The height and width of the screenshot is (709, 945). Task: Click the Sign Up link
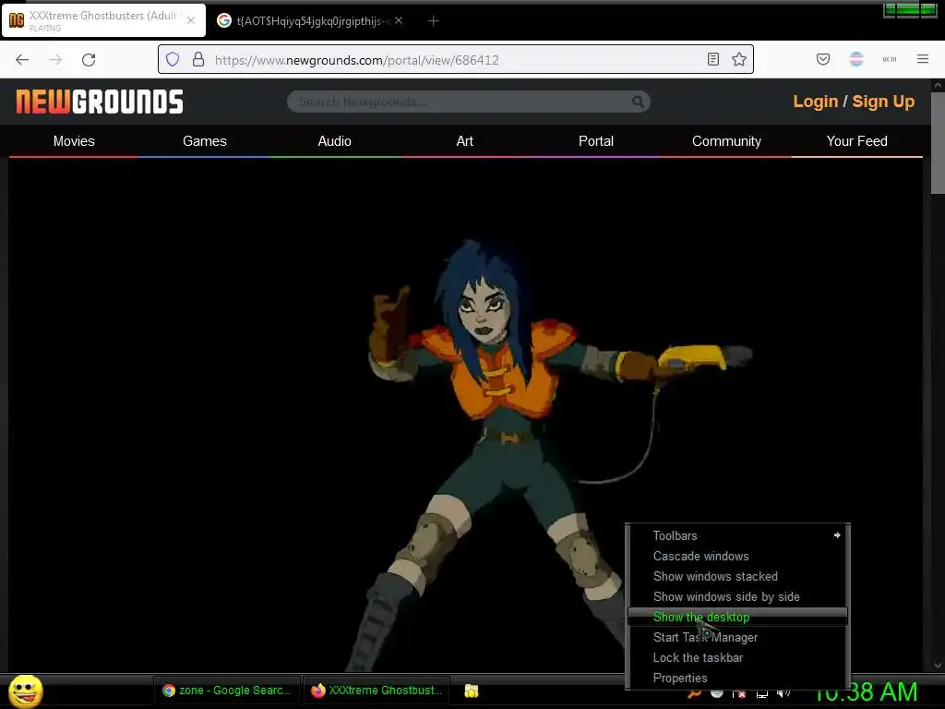(x=883, y=102)
